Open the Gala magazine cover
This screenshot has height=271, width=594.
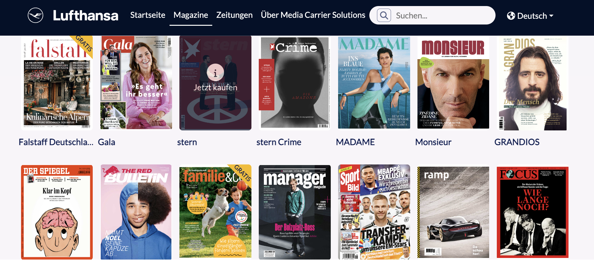[x=136, y=83]
